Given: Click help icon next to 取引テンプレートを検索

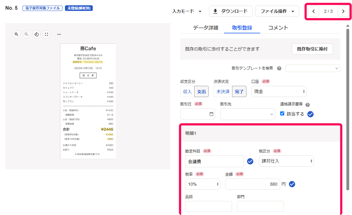Looking at the screenshot, I should [x=279, y=68].
